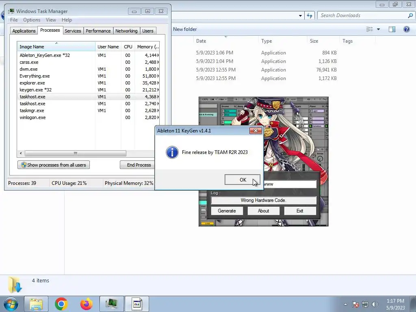Click the keygen application taskbar icon
Viewport: 416px width, 312px height.
[137, 304]
